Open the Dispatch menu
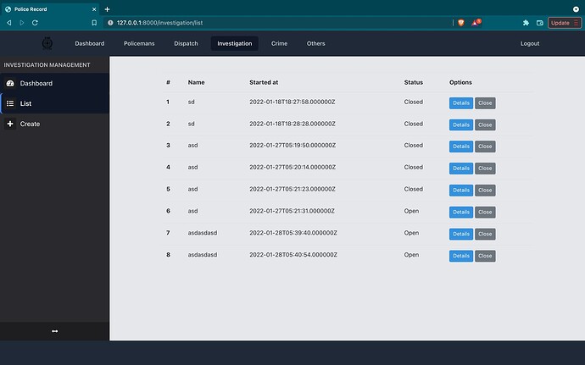The image size is (585, 365). pyautogui.click(x=186, y=43)
